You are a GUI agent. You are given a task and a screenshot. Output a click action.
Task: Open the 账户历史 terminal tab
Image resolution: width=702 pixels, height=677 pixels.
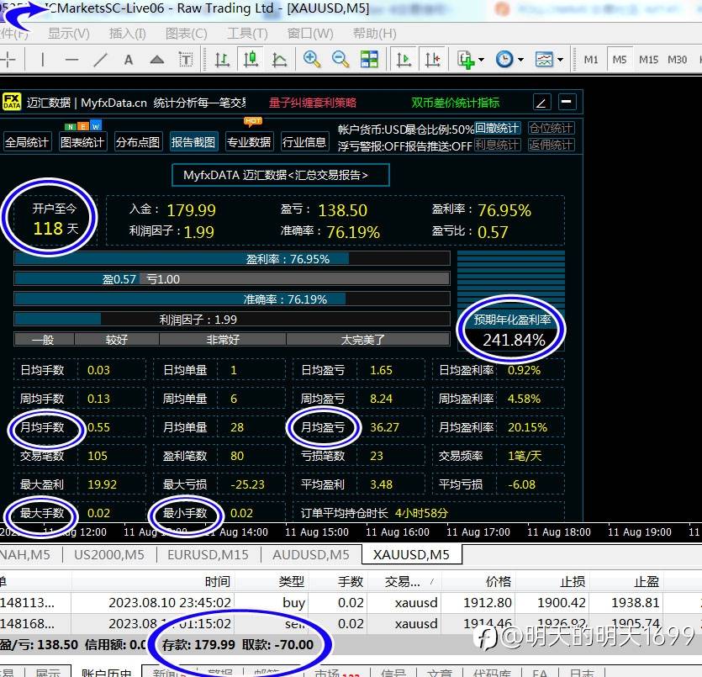tap(107, 673)
